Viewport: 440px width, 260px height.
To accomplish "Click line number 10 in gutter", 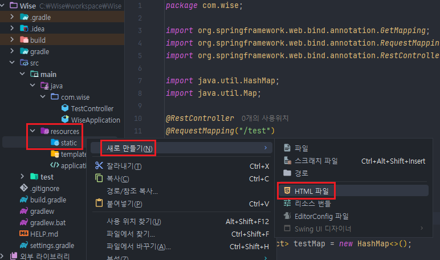I will point(138,118).
